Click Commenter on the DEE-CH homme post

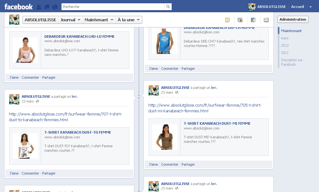point(170,69)
